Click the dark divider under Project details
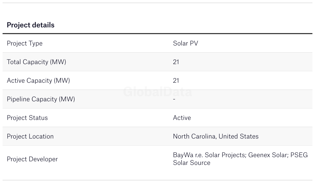 tap(157, 34)
